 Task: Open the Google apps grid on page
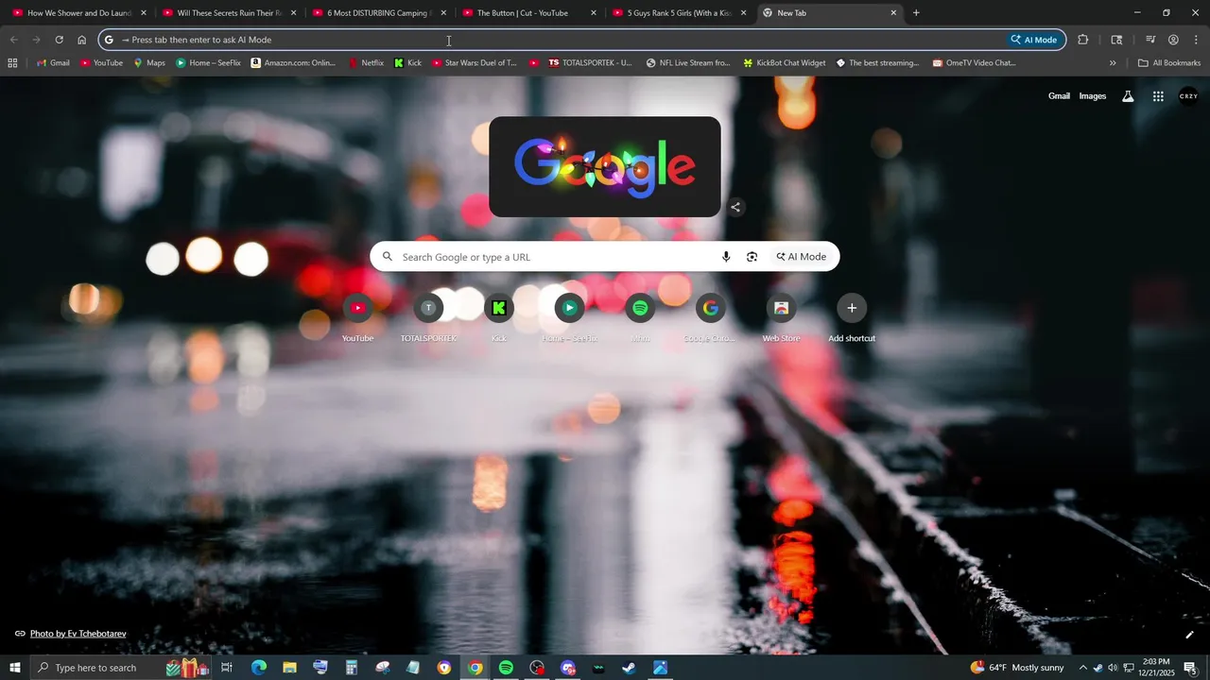point(1158,96)
